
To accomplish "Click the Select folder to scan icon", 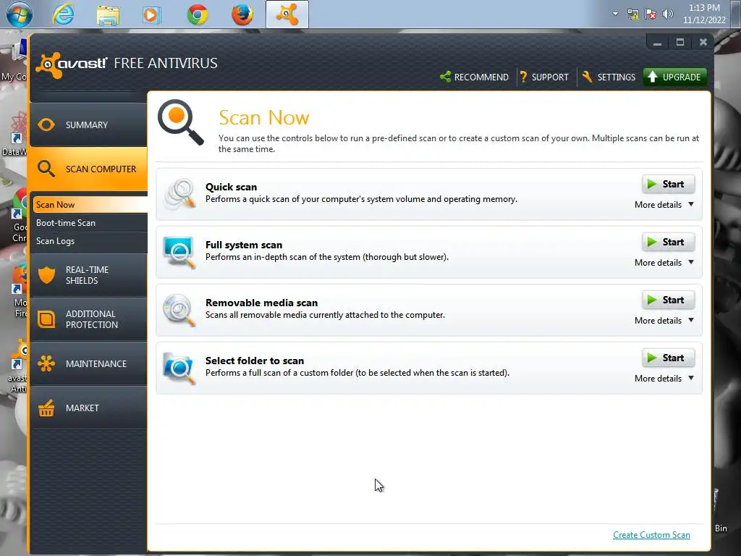I will pyautogui.click(x=179, y=368).
